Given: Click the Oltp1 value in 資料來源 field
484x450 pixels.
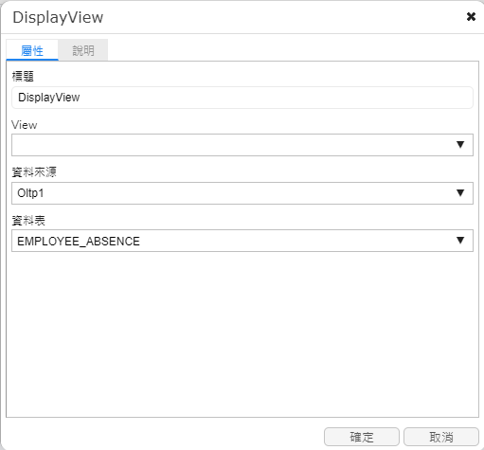Looking at the screenshot, I should point(30,193).
